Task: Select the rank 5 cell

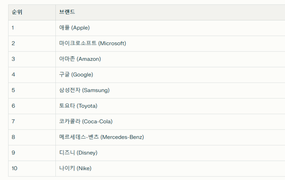Action: click(13, 90)
